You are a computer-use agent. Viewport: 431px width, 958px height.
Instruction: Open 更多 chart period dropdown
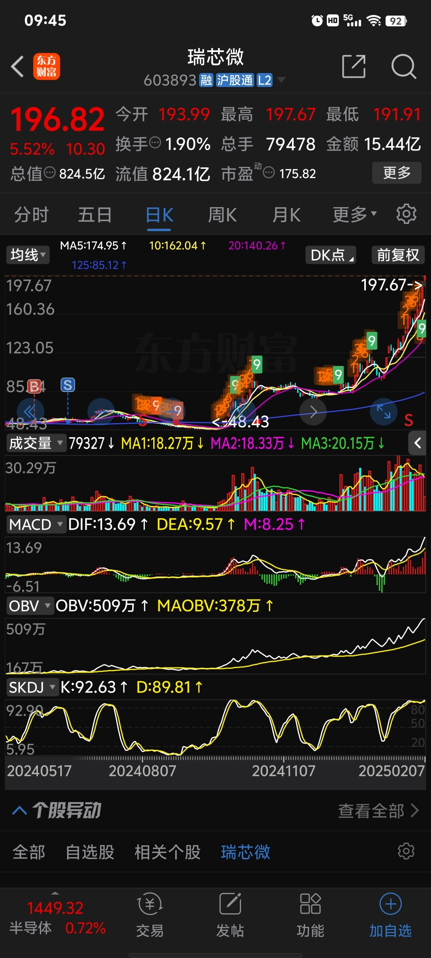[x=354, y=214]
